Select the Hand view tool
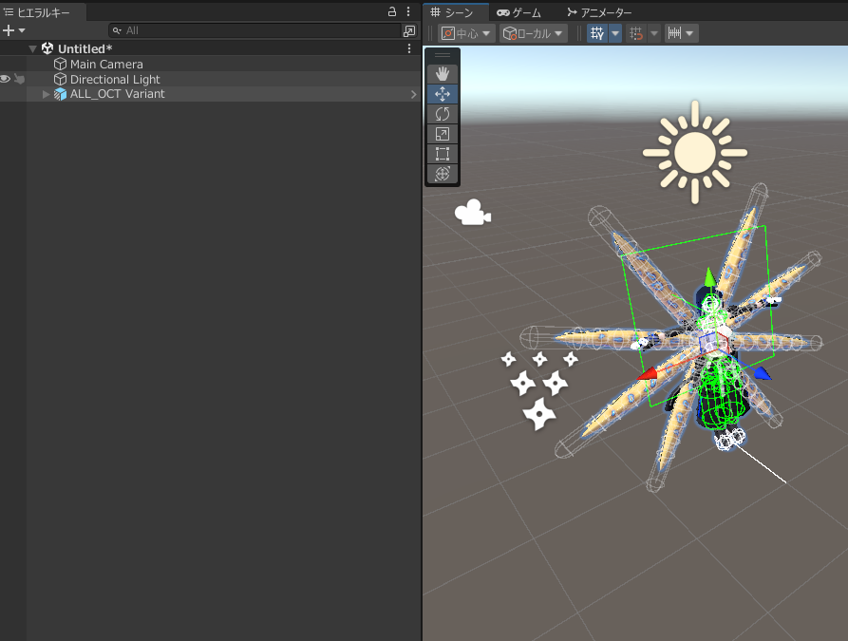 [442, 73]
